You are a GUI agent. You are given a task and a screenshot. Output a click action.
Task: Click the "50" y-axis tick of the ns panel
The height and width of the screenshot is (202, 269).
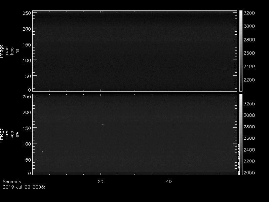coord(28,76)
